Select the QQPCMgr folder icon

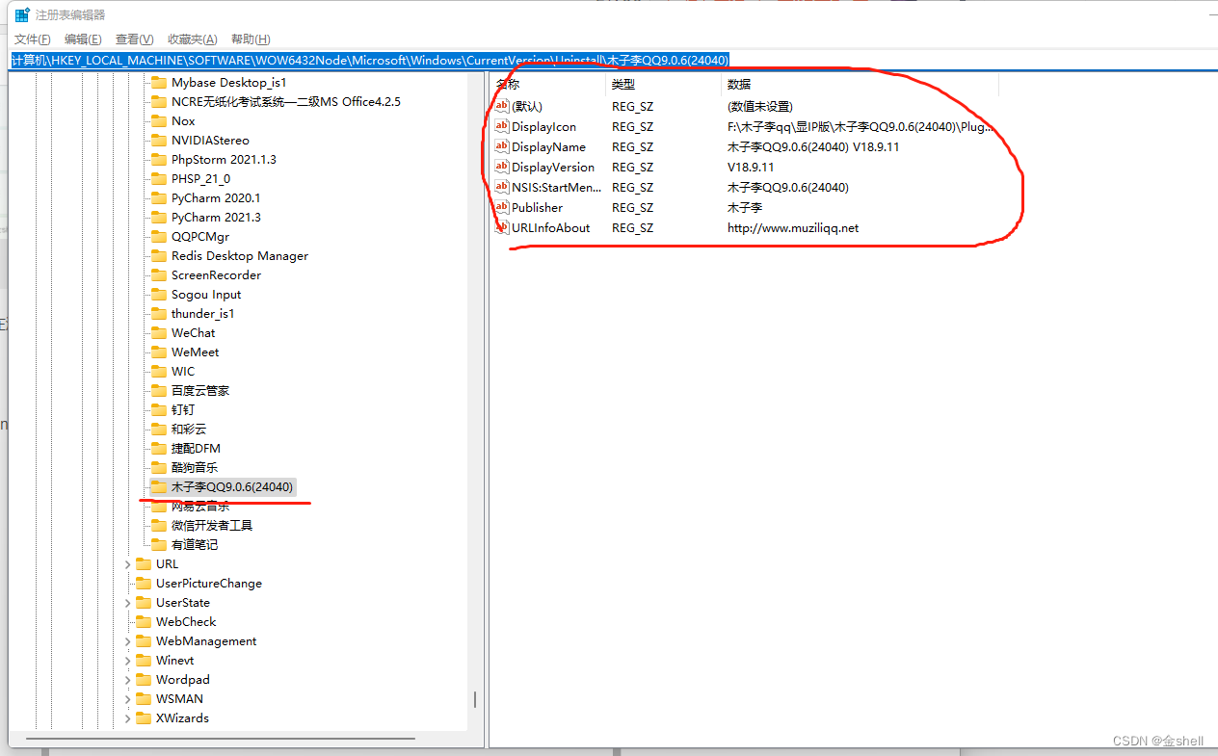point(158,237)
